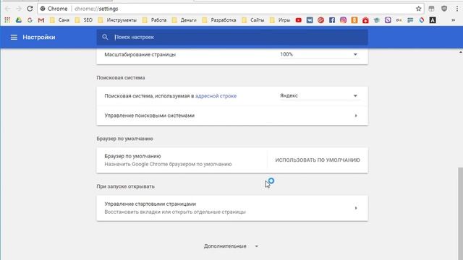Open the page zoom 100% dropdown
The width and height of the screenshot is (463, 260).
(319, 54)
